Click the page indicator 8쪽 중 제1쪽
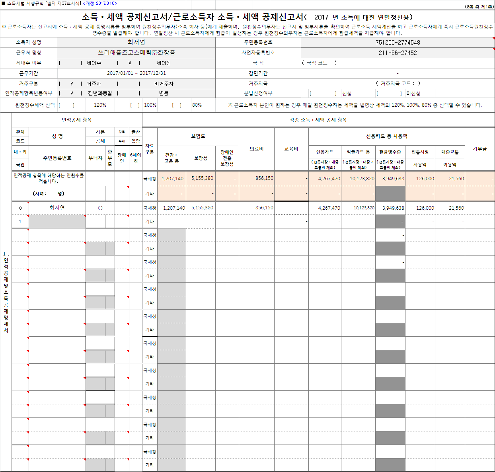Viewport: 495px width, 472px height. click(x=479, y=7)
